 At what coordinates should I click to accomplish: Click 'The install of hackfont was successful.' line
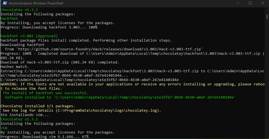pos(45,93)
